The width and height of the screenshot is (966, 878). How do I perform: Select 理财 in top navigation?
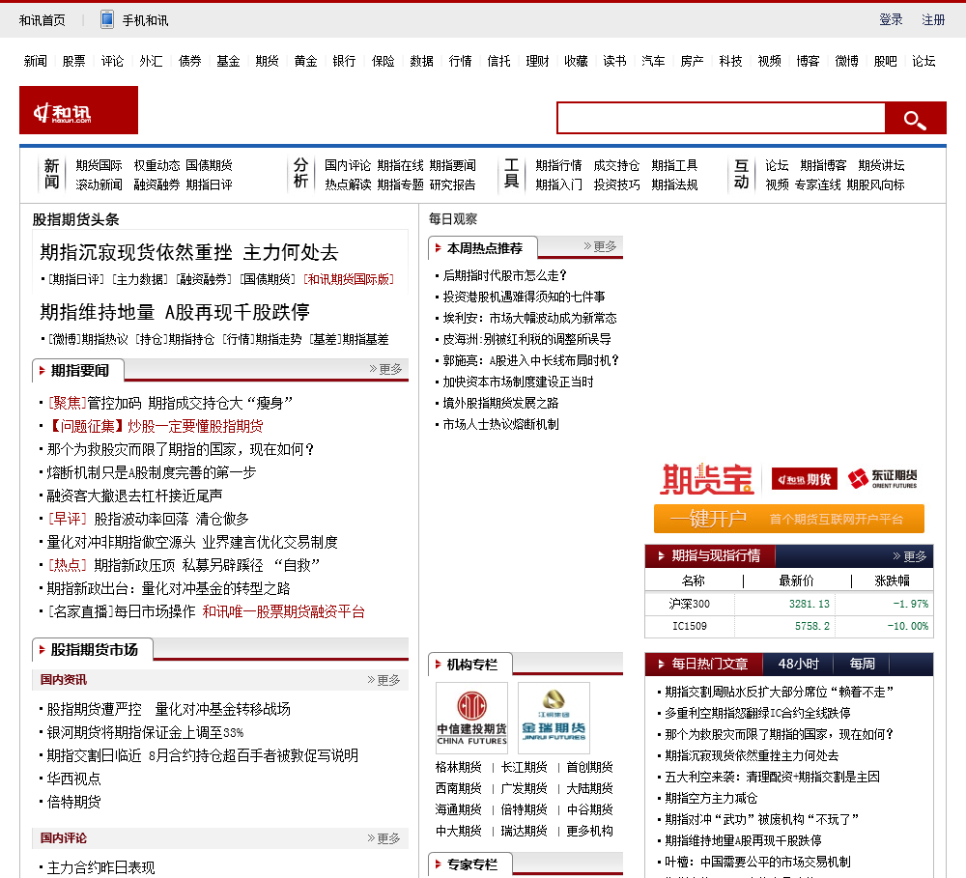pyautogui.click(x=537, y=61)
